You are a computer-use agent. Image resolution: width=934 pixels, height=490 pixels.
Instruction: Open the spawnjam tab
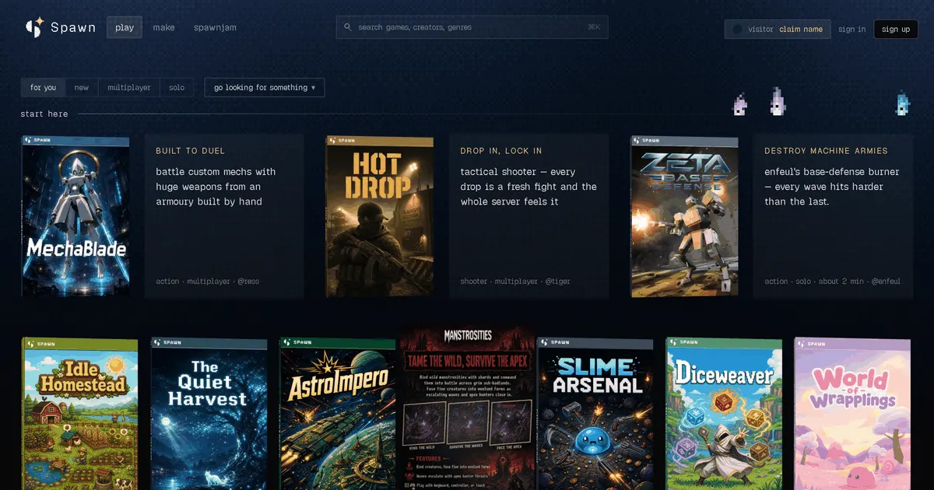pos(215,28)
